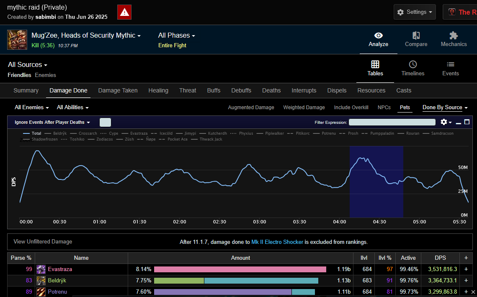
Task: Open the Interrupts tab
Action: tap(304, 91)
